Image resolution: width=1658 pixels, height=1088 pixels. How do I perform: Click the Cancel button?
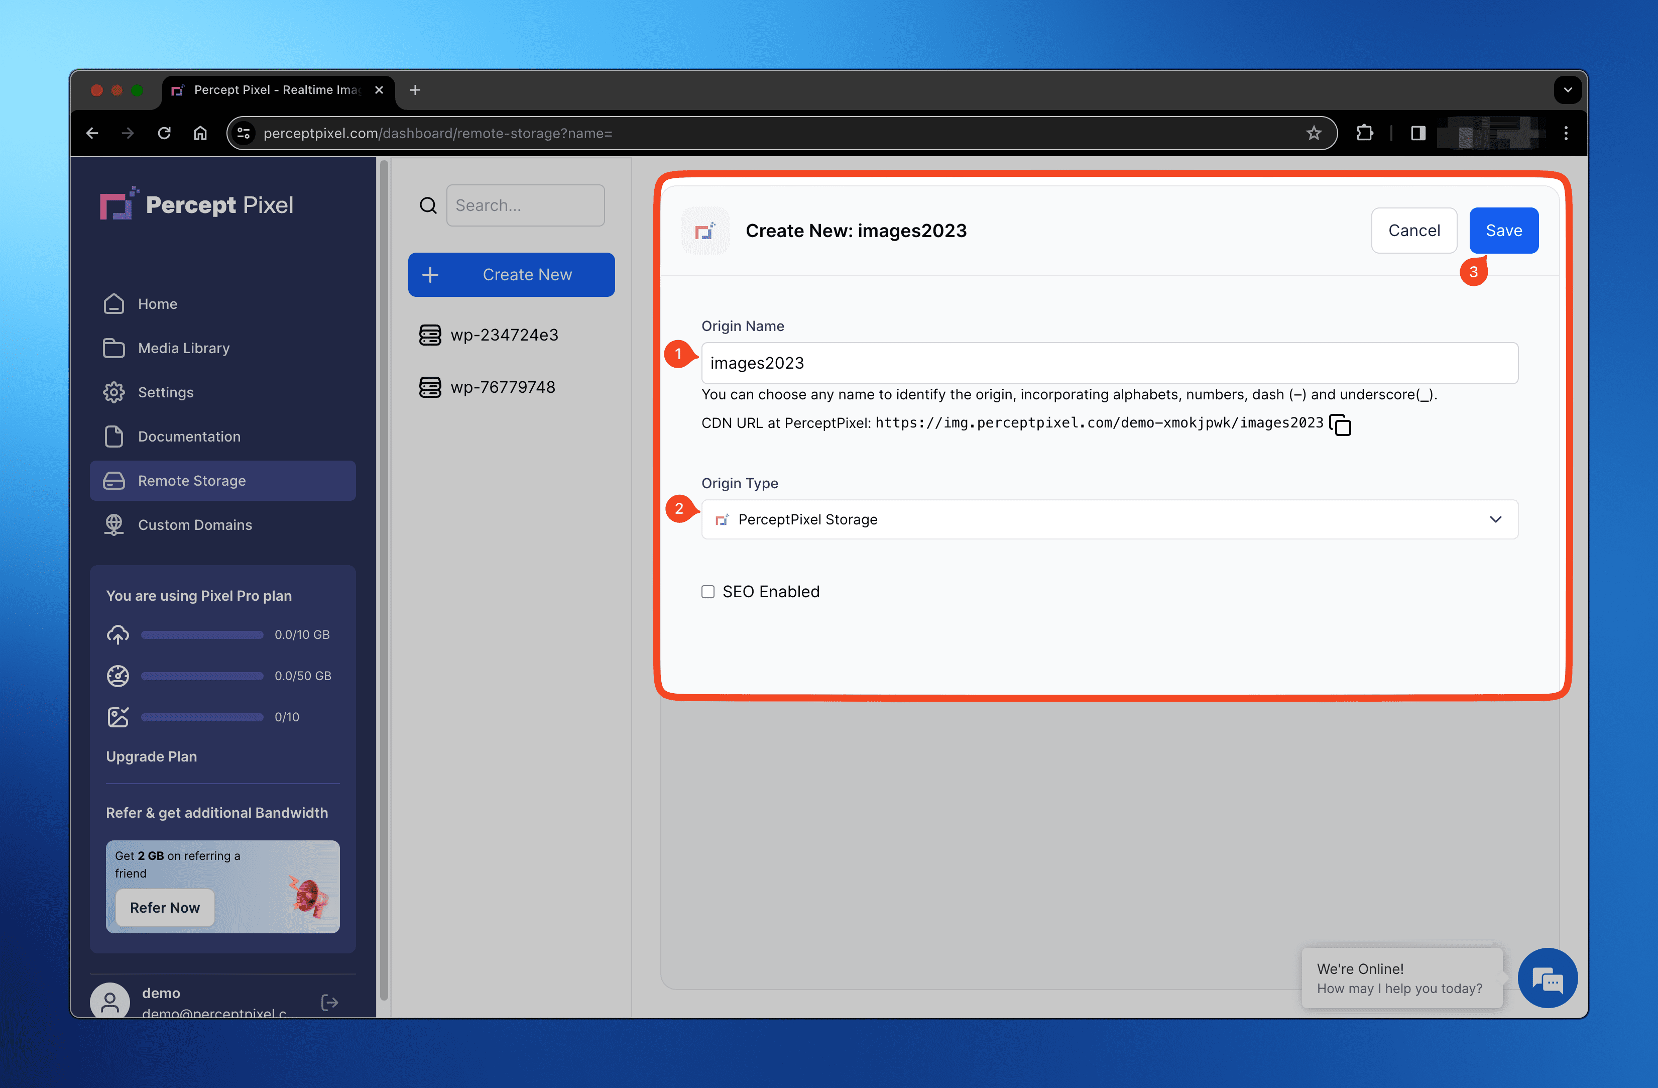coord(1413,231)
